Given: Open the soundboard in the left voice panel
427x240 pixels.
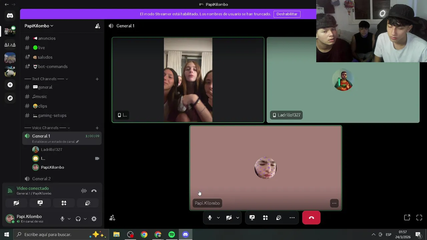Looking at the screenshot, I should click(x=88, y=203).
